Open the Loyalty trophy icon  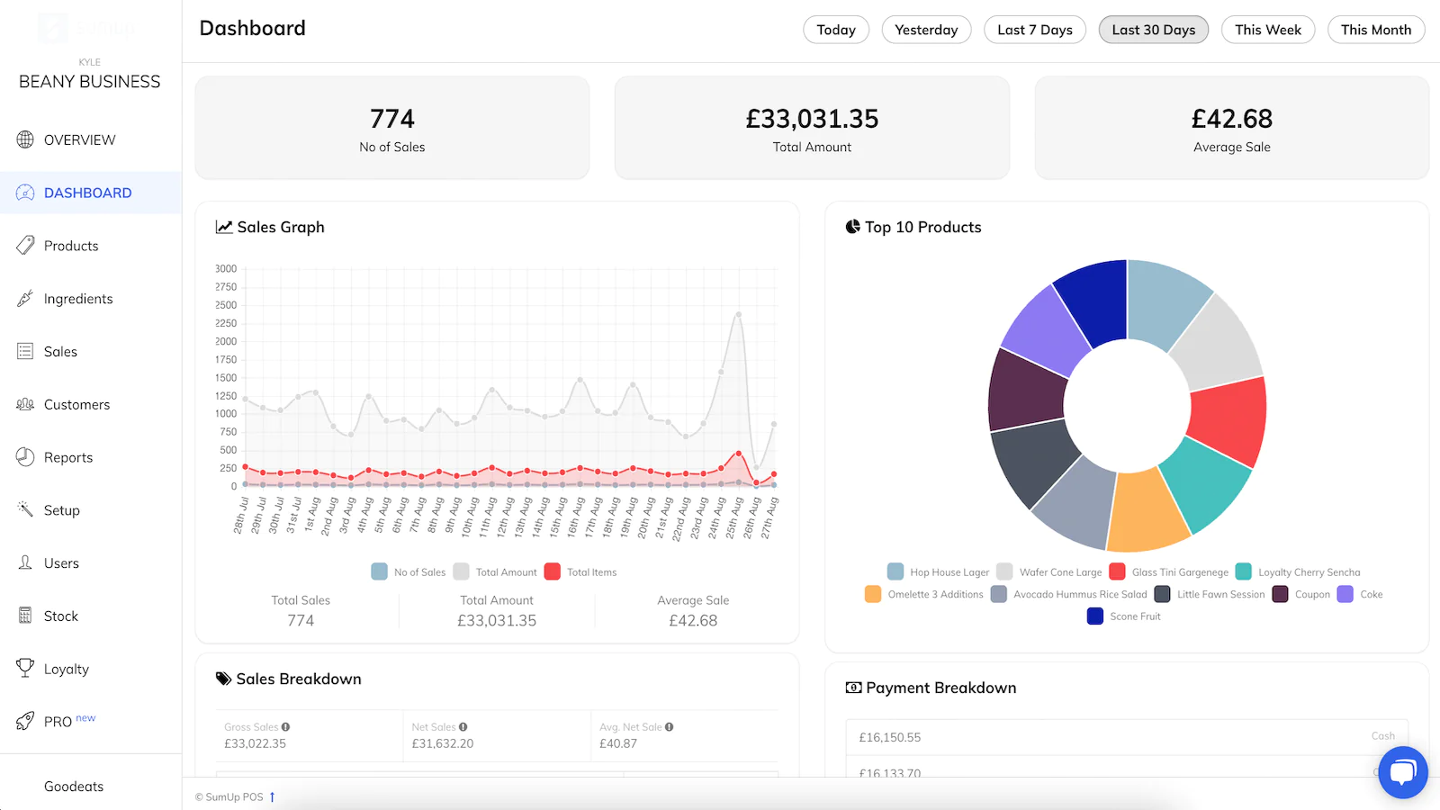click(25, 668)
